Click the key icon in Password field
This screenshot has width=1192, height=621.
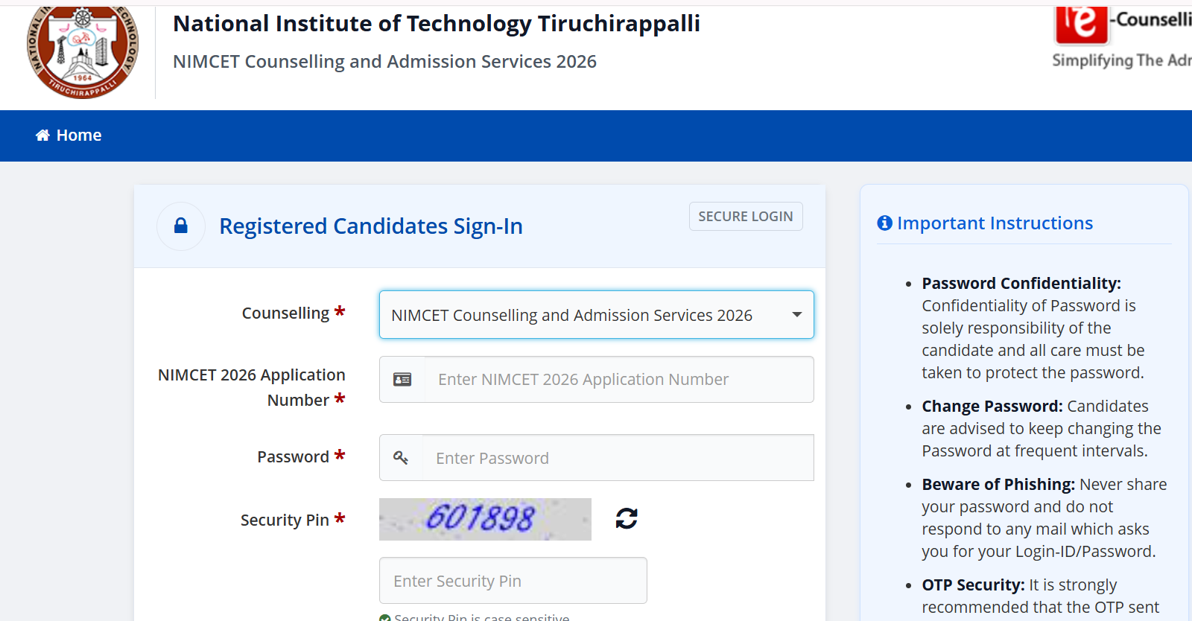pyautogui.click(x=401, y=458)
